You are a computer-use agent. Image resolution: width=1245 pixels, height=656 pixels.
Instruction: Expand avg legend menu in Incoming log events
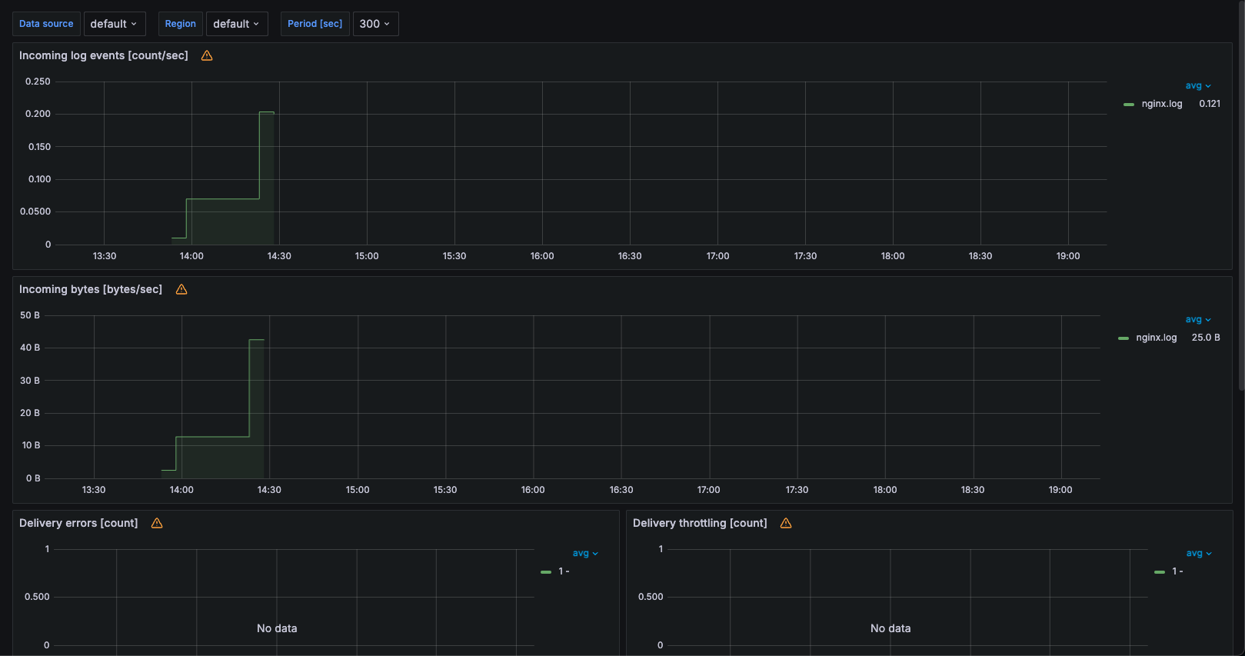[x=1198, y=85]
